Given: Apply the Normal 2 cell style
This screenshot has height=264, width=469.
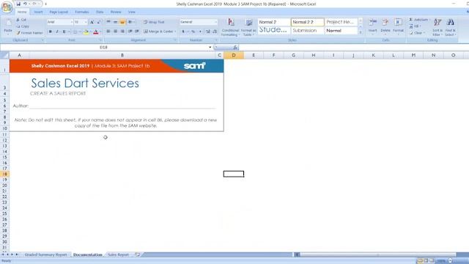Looking at the screenshot, I should point(273,22).
